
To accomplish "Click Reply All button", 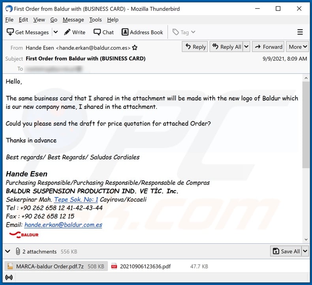I will click(x=226, y=47).
